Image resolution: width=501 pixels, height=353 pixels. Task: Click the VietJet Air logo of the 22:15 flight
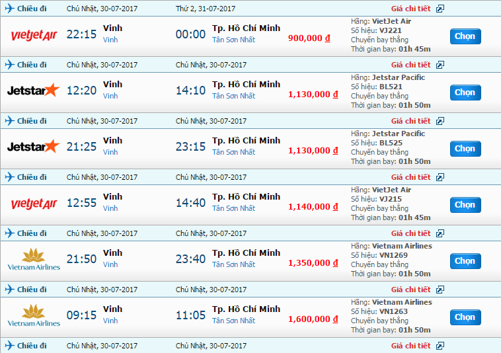point(34,35)
